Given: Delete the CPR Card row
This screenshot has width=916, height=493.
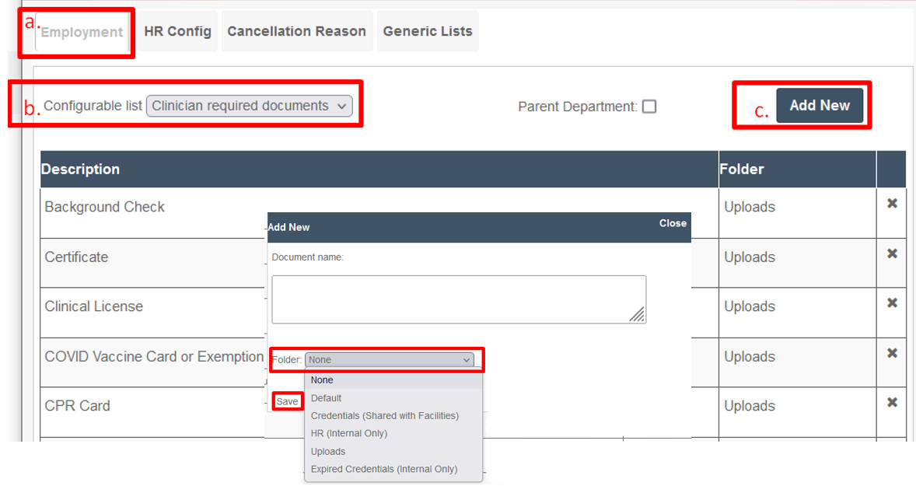Looking at the screenshot, I should [892, 402].
